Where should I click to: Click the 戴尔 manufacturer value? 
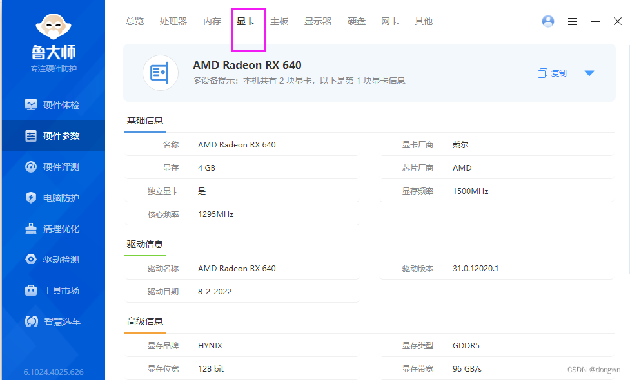point(460,144)
